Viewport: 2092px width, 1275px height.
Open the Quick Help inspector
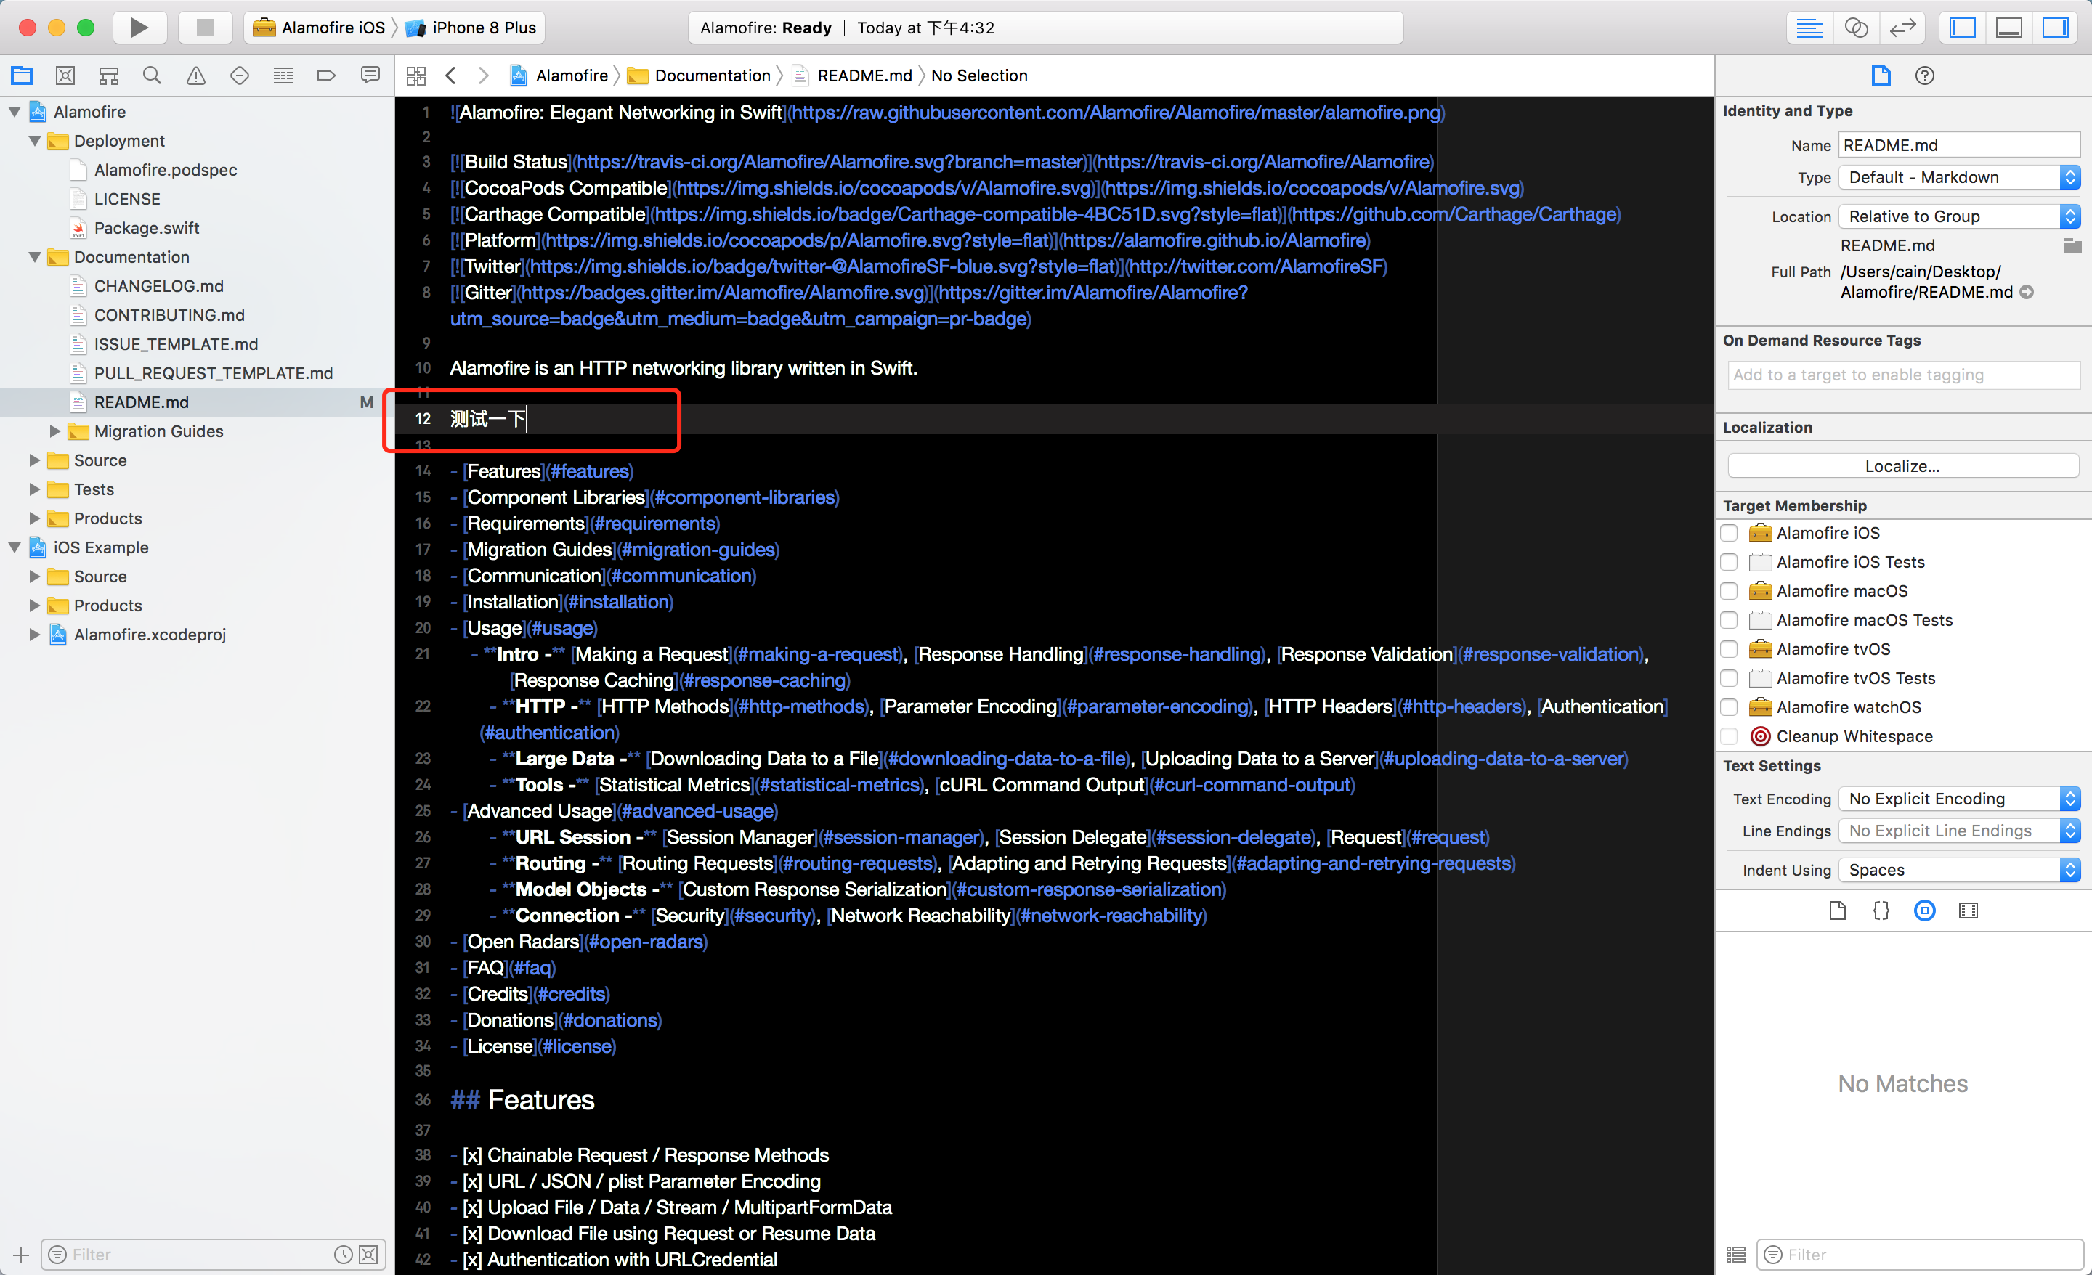coord(1924,76)
